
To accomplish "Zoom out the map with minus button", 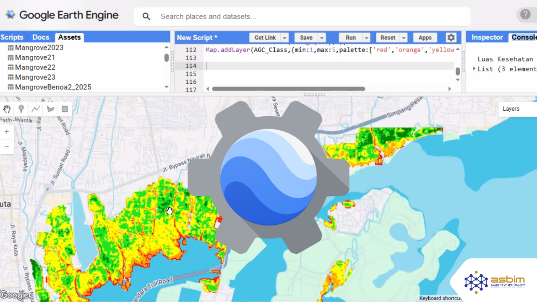I will coord(7,146).
